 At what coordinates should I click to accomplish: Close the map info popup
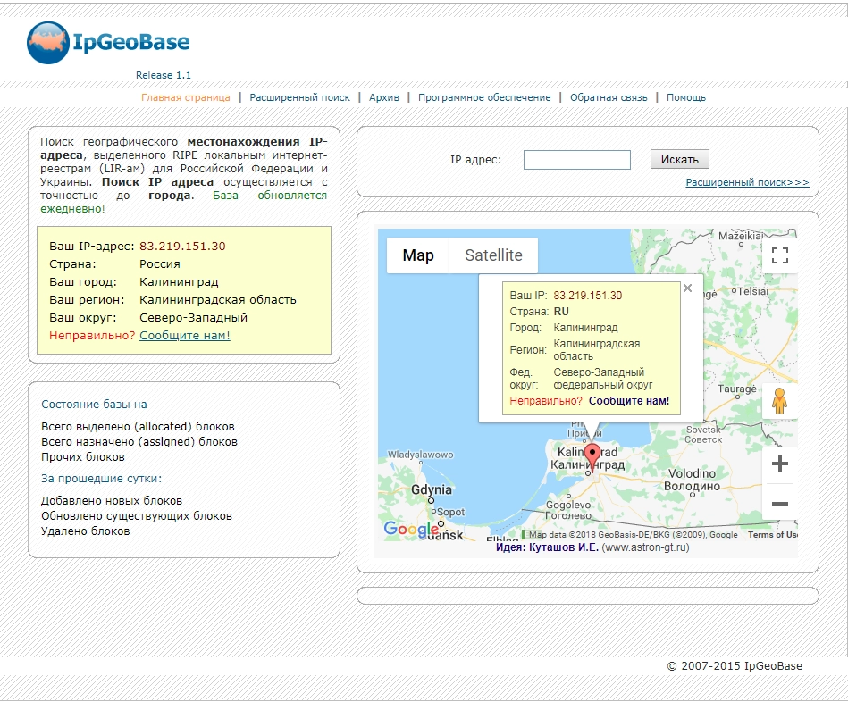pos(687,288)
